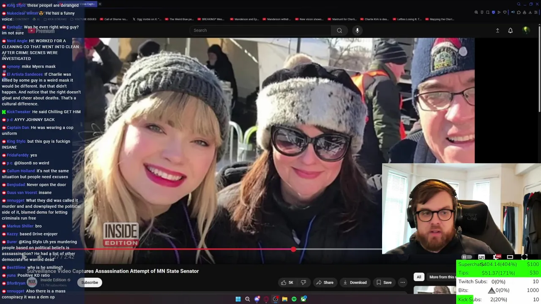Screen dimensions: 541x304
Task: Open the recommended video thumbnail below filter chips
Action: (x=434, y=290)
